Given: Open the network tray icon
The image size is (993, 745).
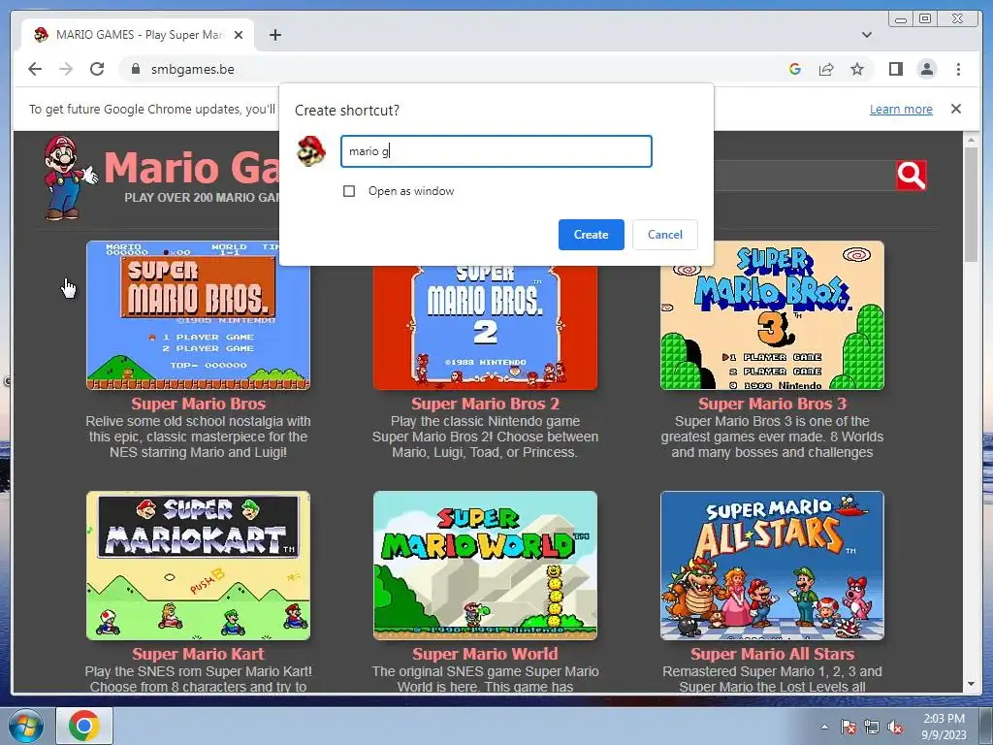Looking at the screenshot, I should click(x=872, y=727).
